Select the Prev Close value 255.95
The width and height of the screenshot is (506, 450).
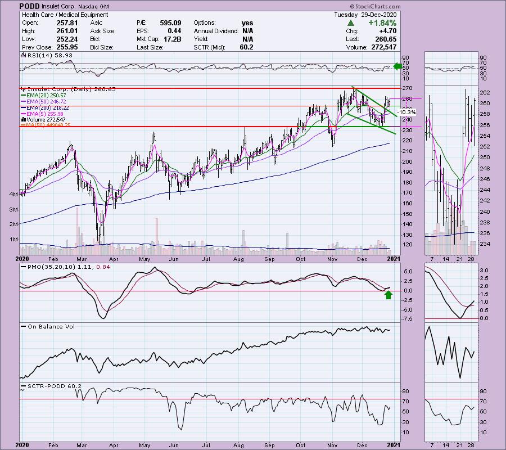tap(67, 47)
